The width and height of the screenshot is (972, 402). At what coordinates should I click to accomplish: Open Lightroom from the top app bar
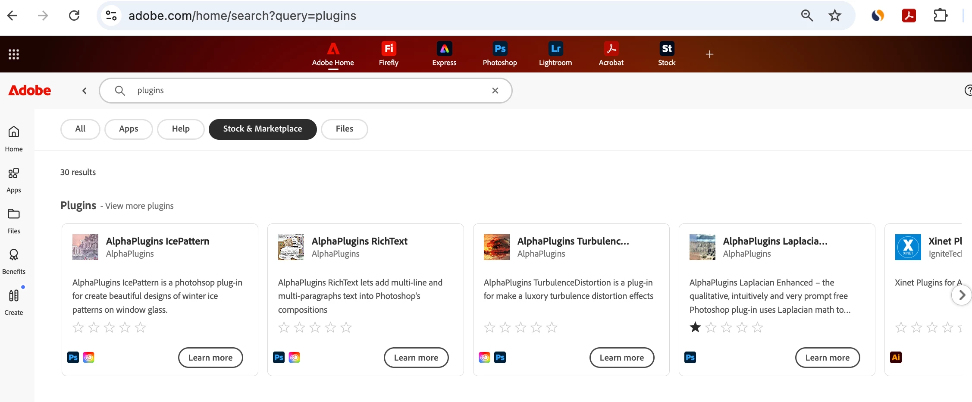[x=555, y=54]
